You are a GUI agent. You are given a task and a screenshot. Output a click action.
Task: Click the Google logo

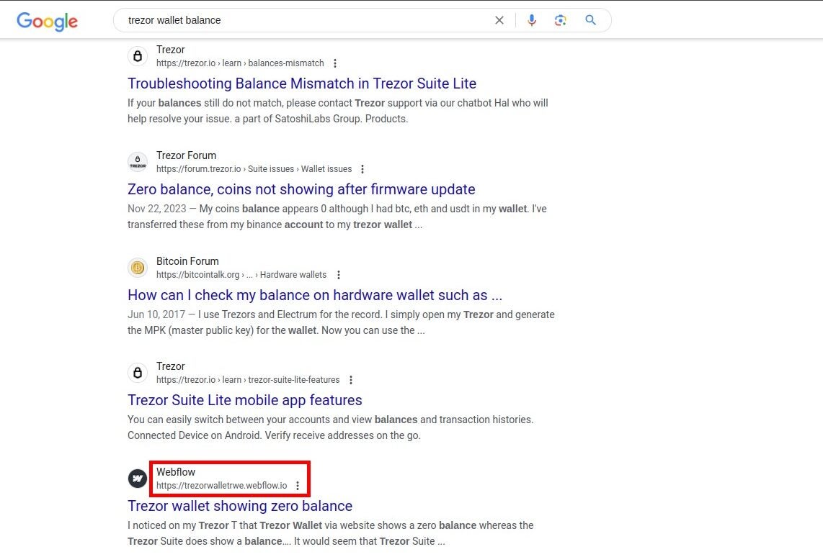pos(47,21)
